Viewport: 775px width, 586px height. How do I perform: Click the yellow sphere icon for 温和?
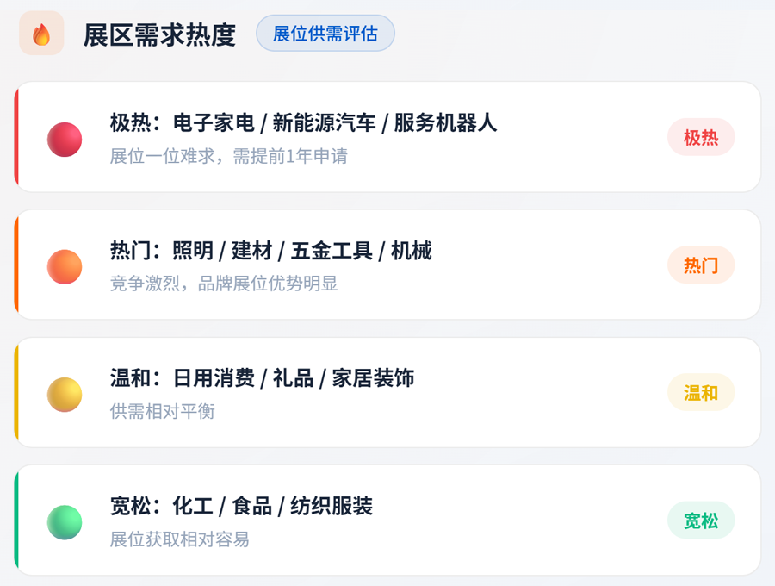65,395
